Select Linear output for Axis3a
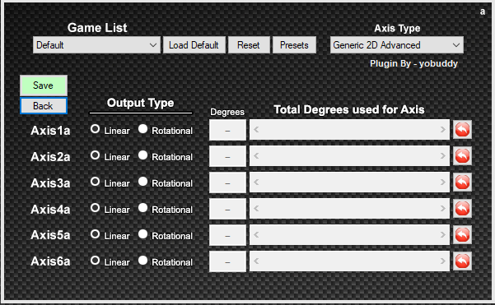The width and height of the screenshot is (495, 305). 95,182
